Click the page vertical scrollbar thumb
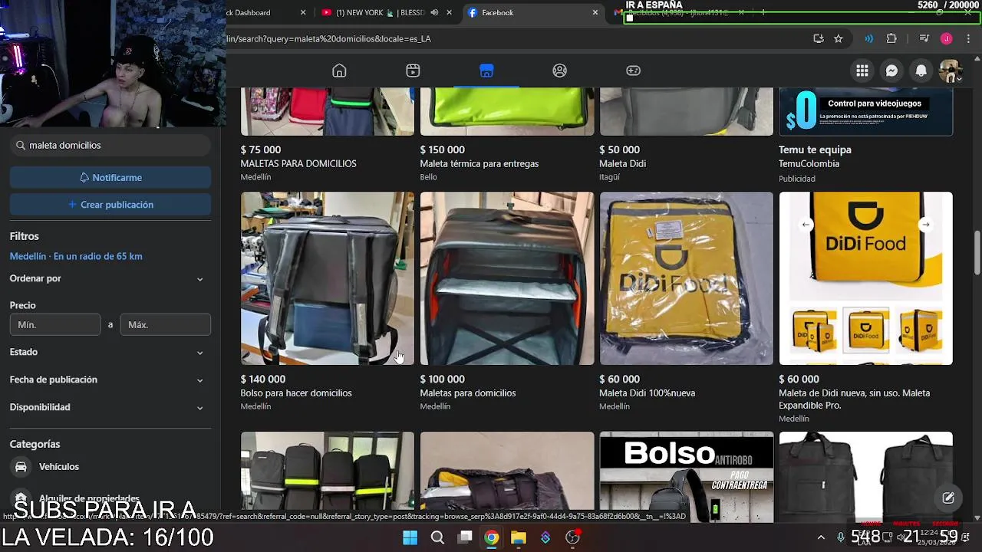The width and height of the screenshot is (982, 552). tap(977, 251)
